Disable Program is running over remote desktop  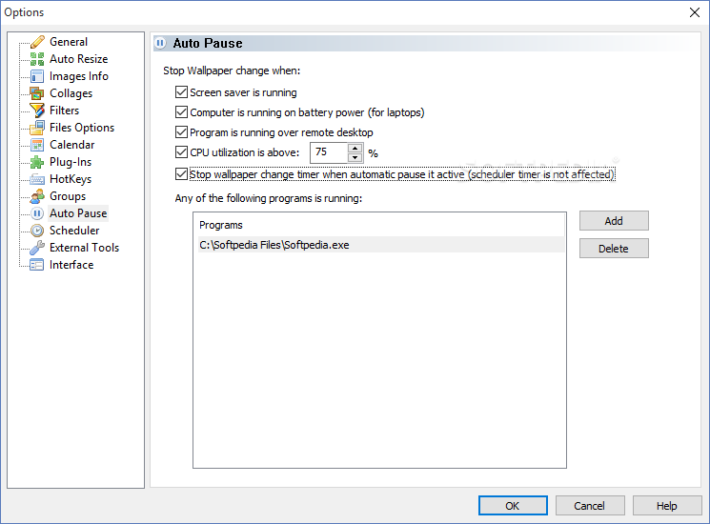[x=182, y=132]
